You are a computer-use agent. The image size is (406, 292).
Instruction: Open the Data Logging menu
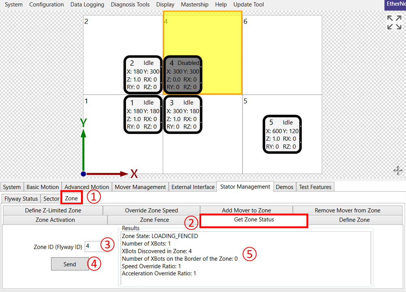pos(87,5)
